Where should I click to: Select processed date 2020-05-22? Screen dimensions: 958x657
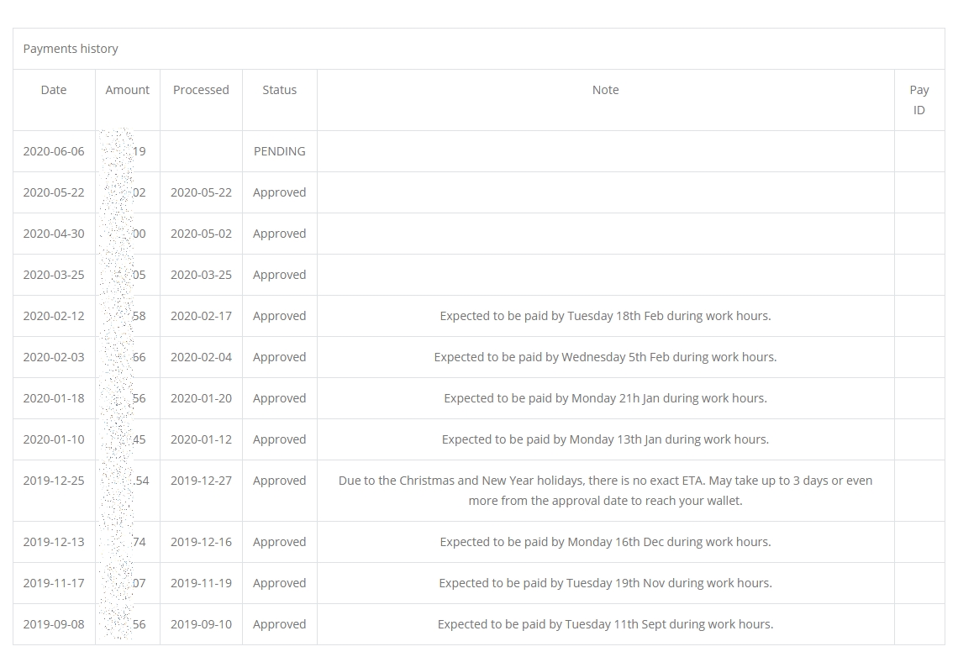201,192
